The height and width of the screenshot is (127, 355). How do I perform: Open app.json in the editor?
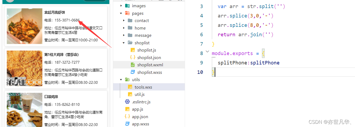140,117
